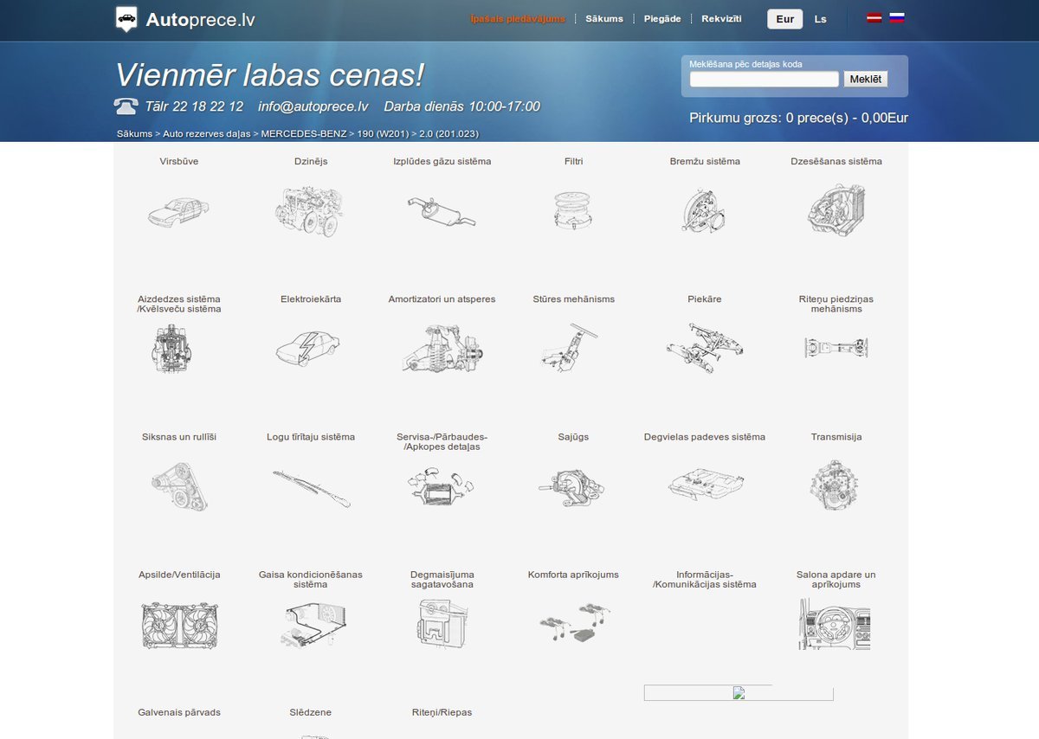Switch currency to Ls
Viewport: 1039px width, 739px height.
[820, 19]
